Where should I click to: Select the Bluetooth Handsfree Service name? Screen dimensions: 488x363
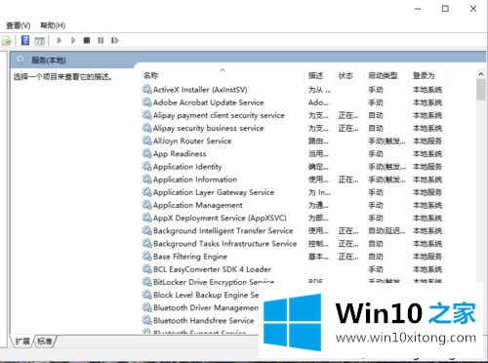tap(204, 320)
